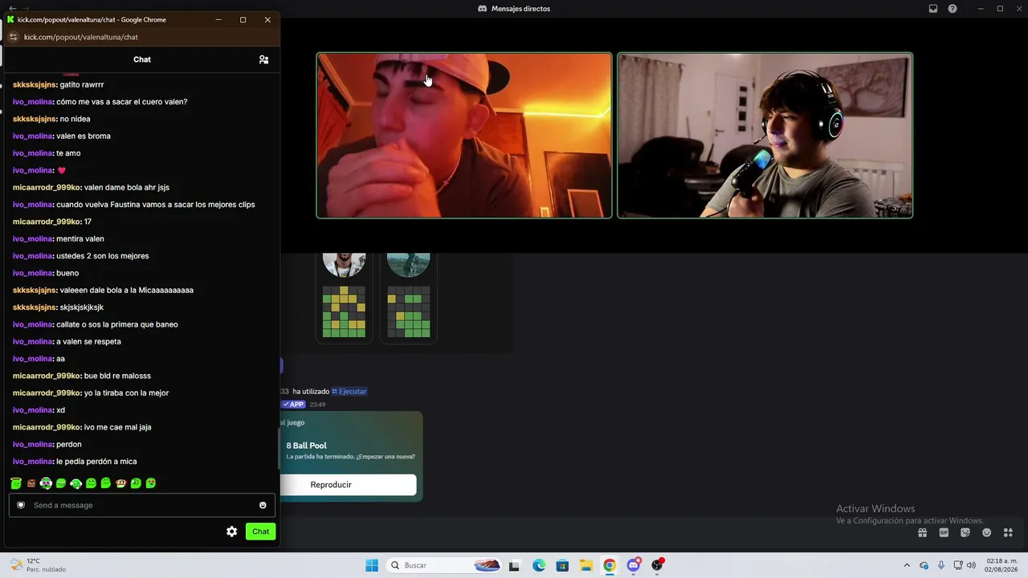Click the "8 Ball Pool" title text
Viewport: 1028px width, 578px height.
click(x=307, y=446)
